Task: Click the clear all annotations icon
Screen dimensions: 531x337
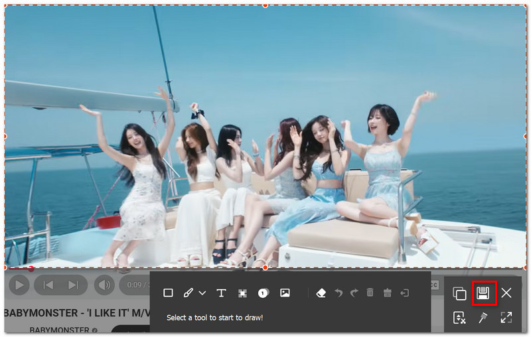Action: (x=388, y=293)
